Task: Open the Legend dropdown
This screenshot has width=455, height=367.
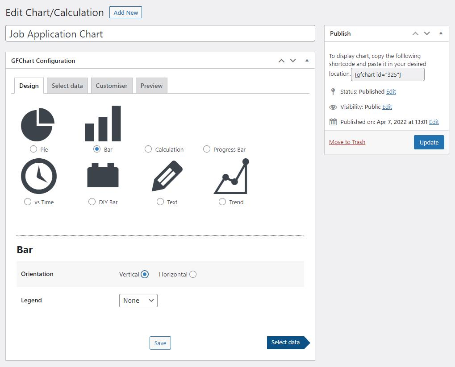Action: [x=138, y=301]
